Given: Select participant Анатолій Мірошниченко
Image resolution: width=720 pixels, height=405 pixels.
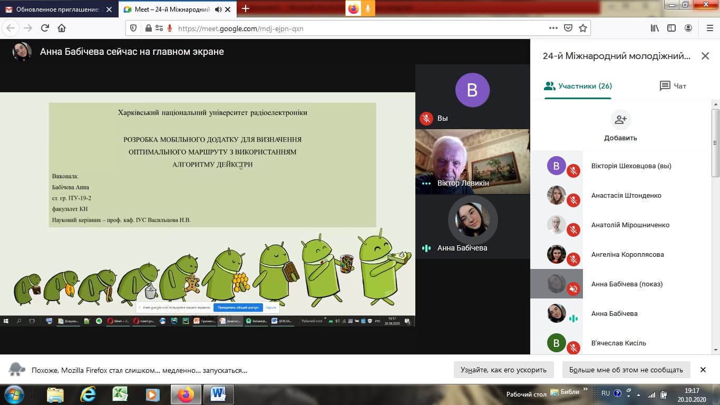Looking at the screenshot, I should coord(621,225).
